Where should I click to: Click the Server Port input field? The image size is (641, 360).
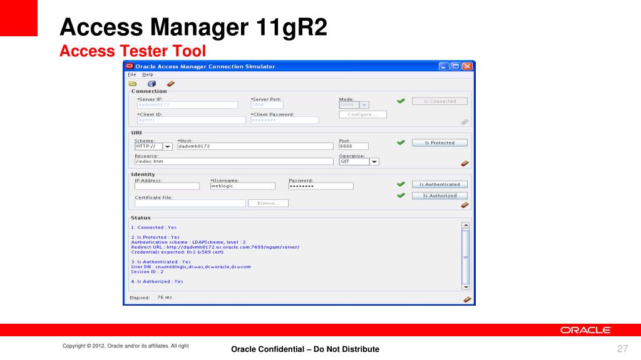[x=267, y=105]
